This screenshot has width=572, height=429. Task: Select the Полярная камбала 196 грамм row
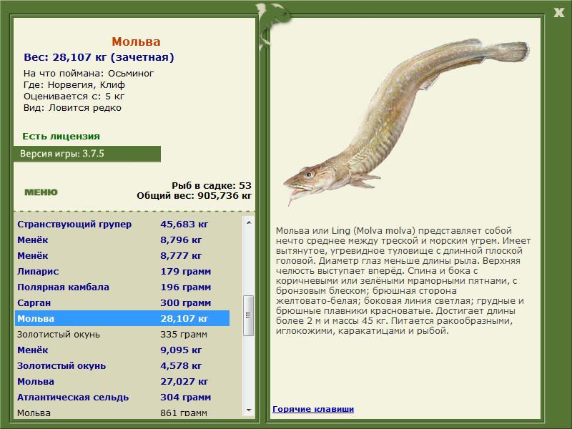click(122, 287)
